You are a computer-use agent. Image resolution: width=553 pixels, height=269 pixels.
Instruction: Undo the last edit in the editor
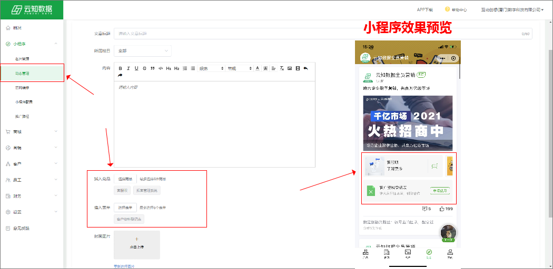306,68
